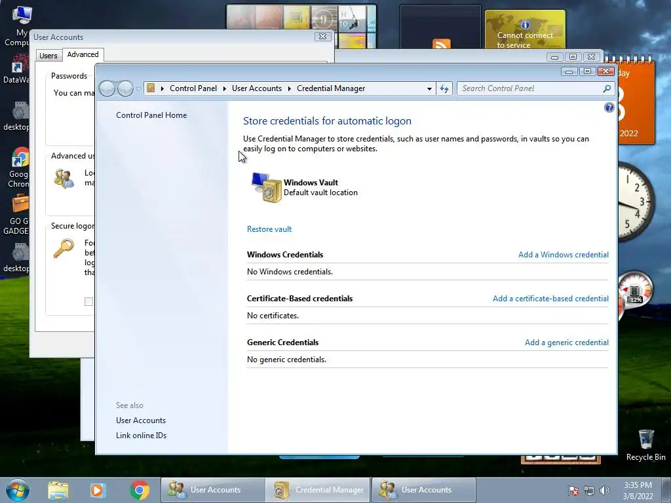
Task: Click Control Panel in the breadcrumb
Action: tap(193, 88)
